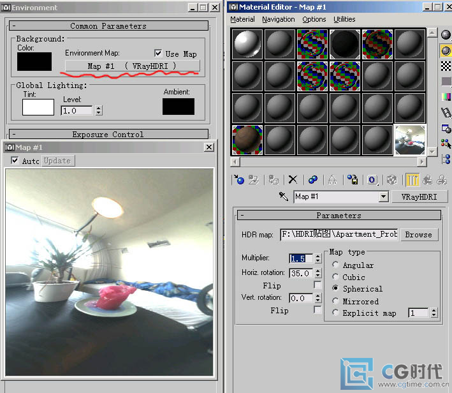This screenshot has width=452, height=393.
Task: Click Multiplier value field 1.5
Action: (x=301, y=258)
